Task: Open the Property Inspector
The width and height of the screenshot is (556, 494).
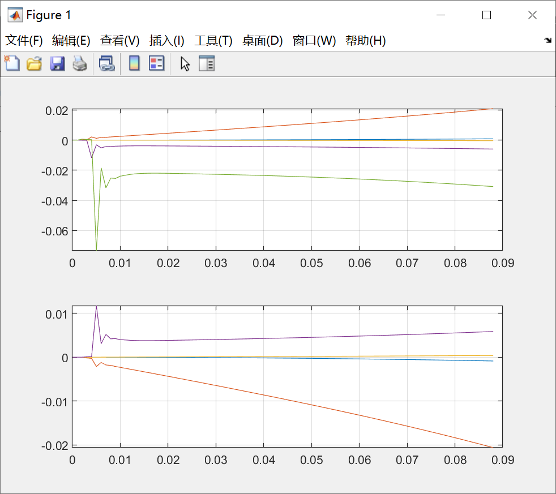Action: (x=207, y=63)
